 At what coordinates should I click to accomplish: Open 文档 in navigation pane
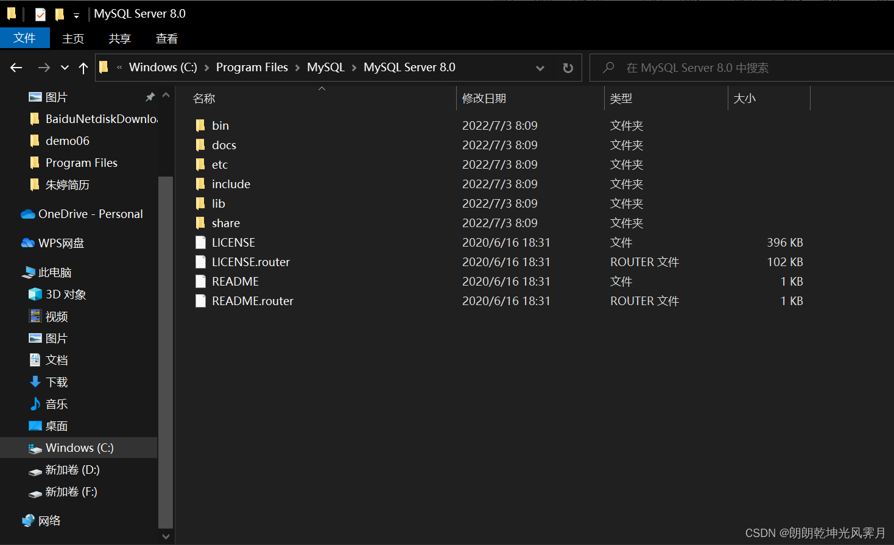click(x=49, y=360)
